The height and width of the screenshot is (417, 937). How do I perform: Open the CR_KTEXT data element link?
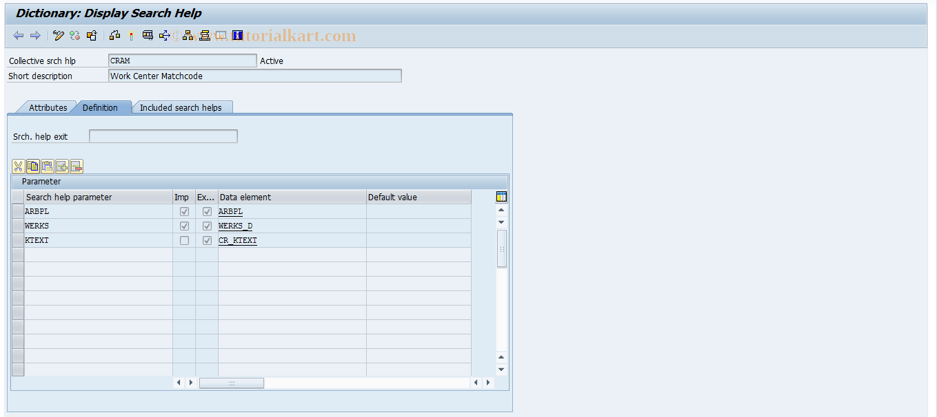coord(237,240)
